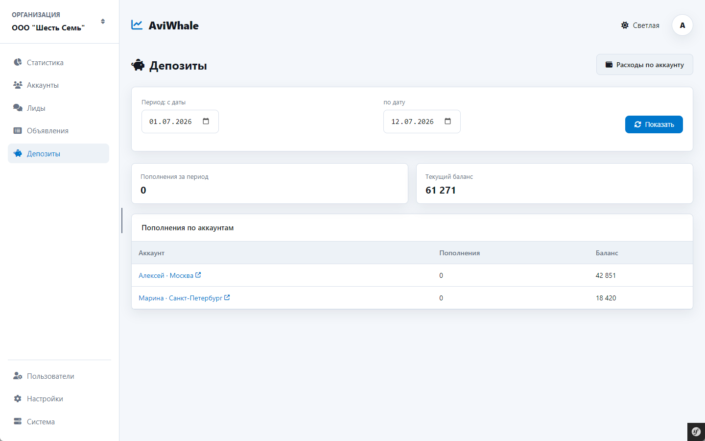
Task: Open the Symfony debug toolbar icon
Action: [696, 432]
